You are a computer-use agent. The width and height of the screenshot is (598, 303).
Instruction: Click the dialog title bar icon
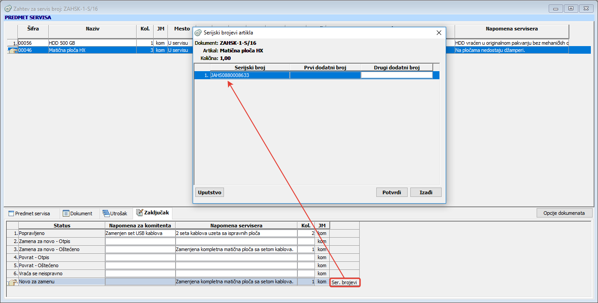point(198,33)
